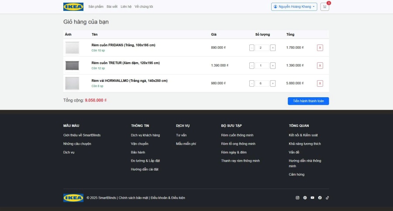Decrease quantity of Rèm cuốn TRETUR
393x211 pixels.
tap(252, 65)
